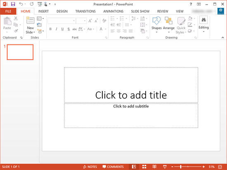Open the Font Color dropdown arrow

point(106,29)
